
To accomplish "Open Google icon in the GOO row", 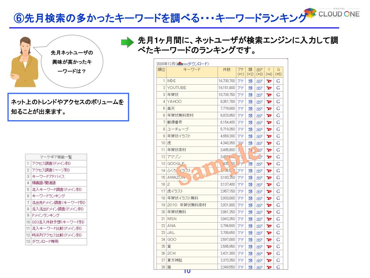I will click(278, 240).
